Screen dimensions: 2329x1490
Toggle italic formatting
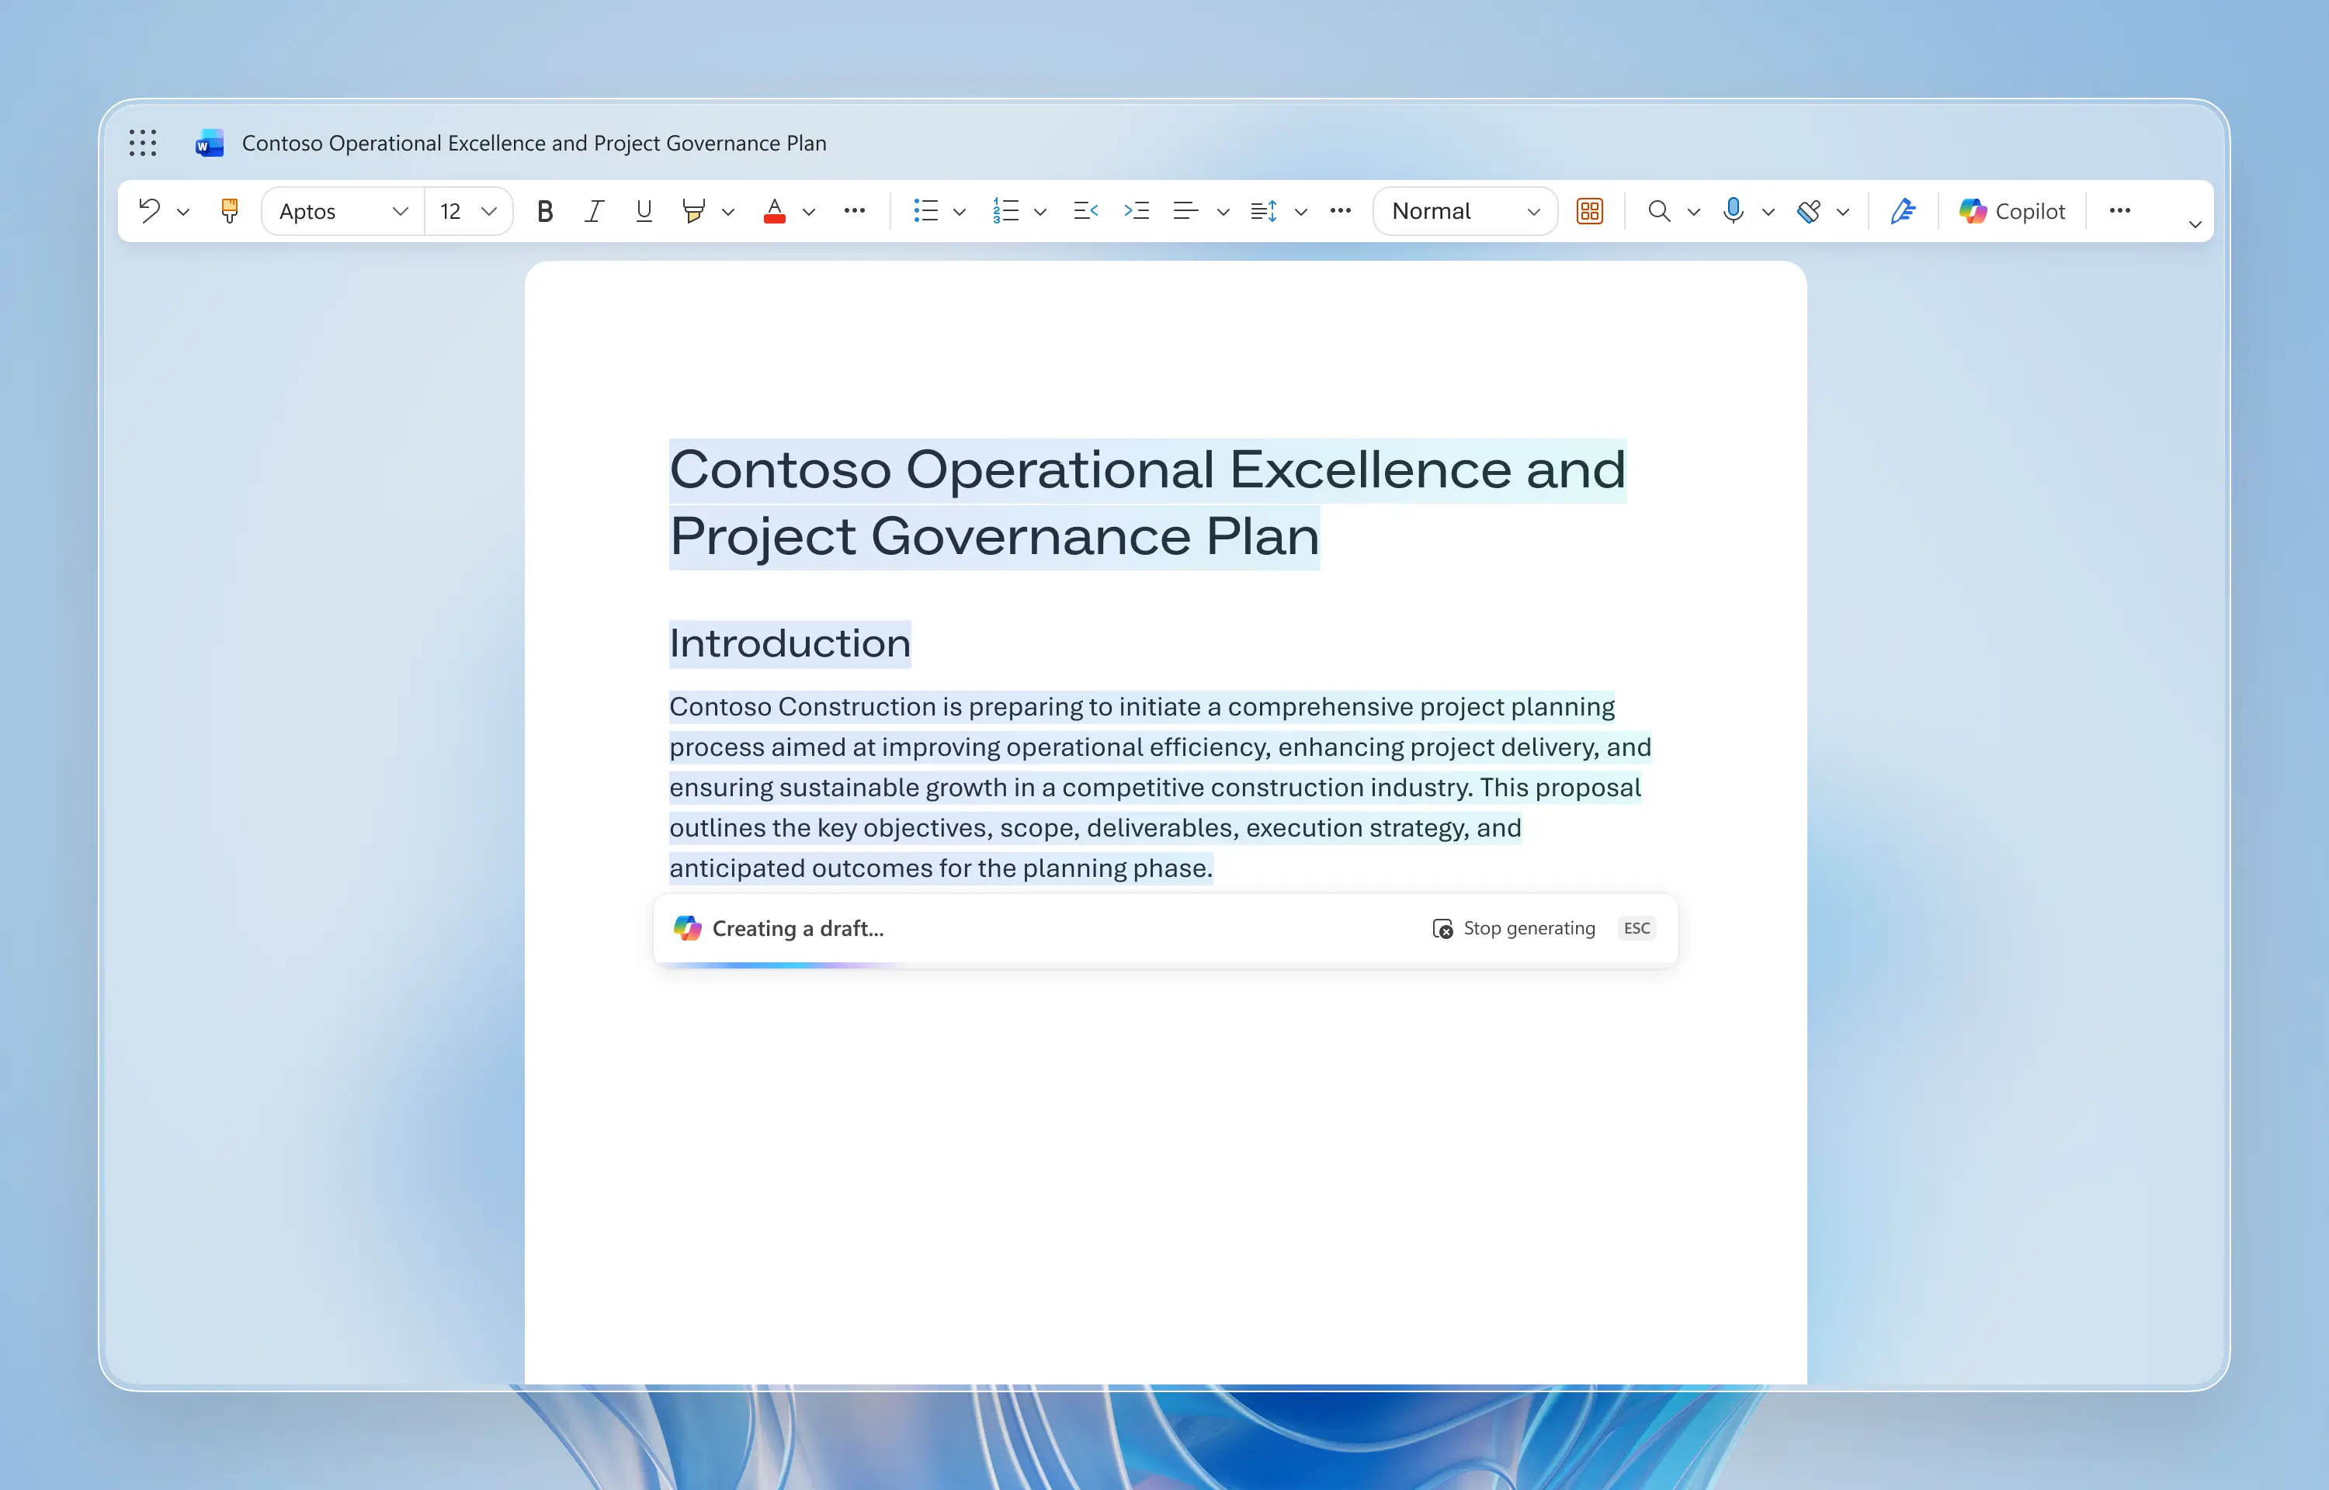[x=594, y=211]
